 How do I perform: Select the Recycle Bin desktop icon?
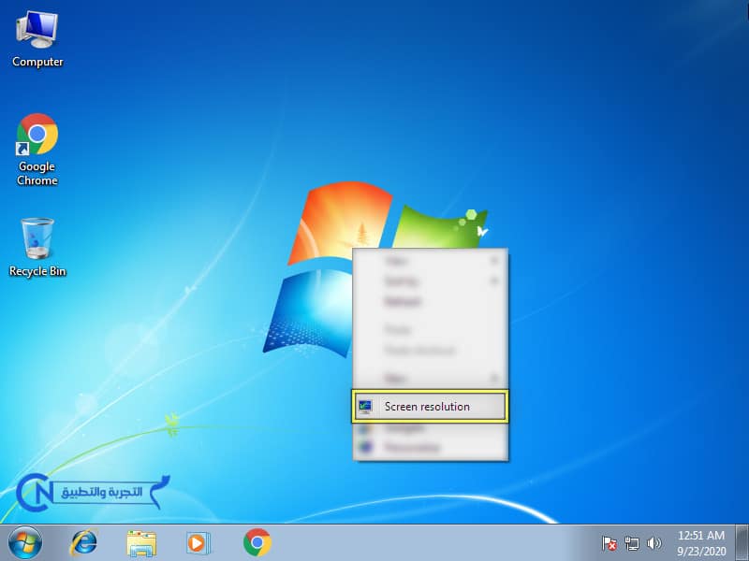[37, 247]
